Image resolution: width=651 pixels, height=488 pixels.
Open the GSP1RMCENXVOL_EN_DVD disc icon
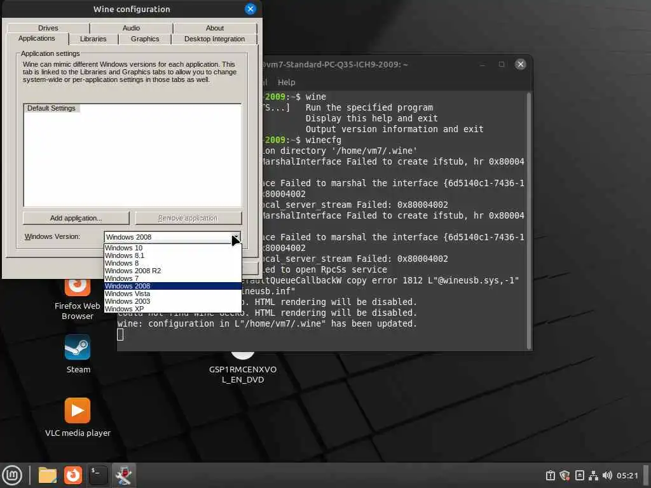point(242,369)
